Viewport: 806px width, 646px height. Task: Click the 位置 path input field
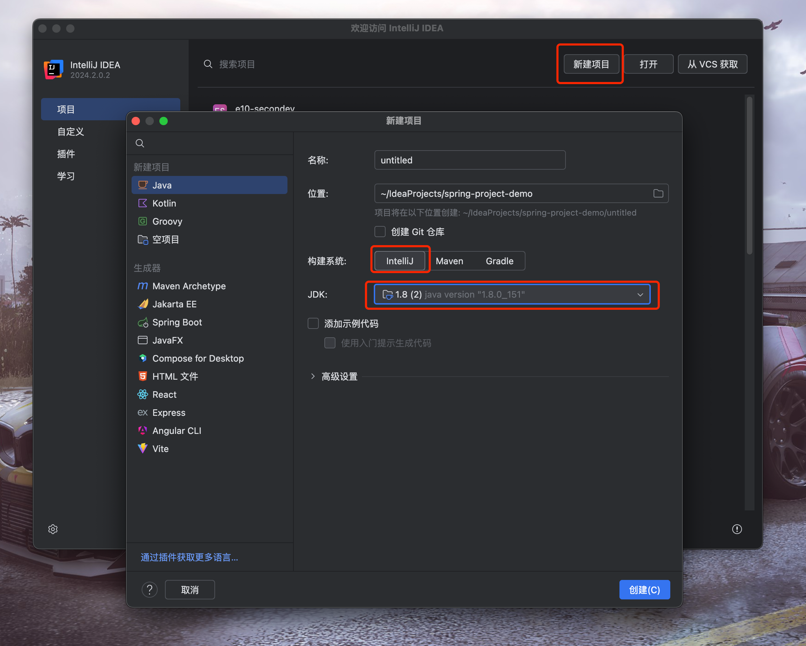pyautogui.click(x=521, y=193)
